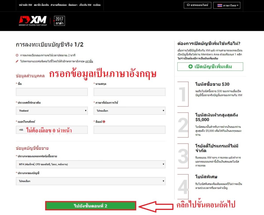Click the pencil icon beside the English-only note
The width and height of the screenshot is (264, 215).
pos(17,61)
